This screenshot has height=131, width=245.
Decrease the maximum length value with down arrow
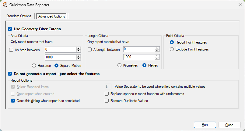[157, 59]
